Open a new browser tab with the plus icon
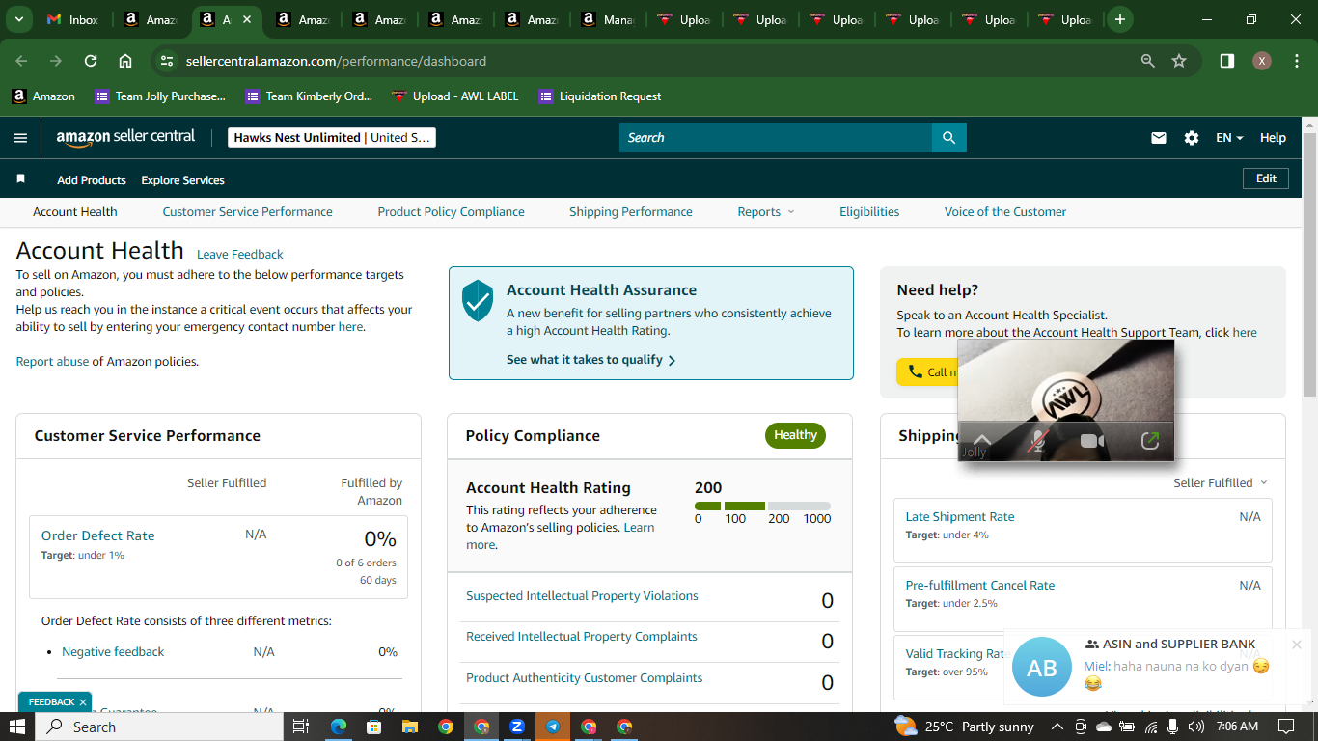Image resolution: width=1318 pixels, height=741 pixels. click(1120, 19)
